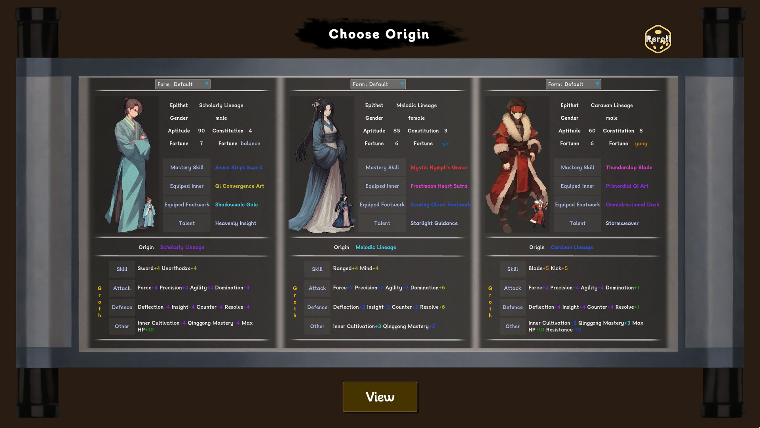Open the Seven Steps Sword skill
Viewport: 760px width, 428px height.
tap(239, 167)
